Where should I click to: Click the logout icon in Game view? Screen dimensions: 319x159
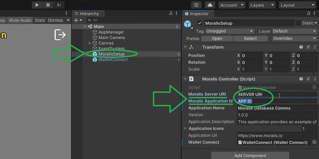pyautogui.click(x=60, y=35)
